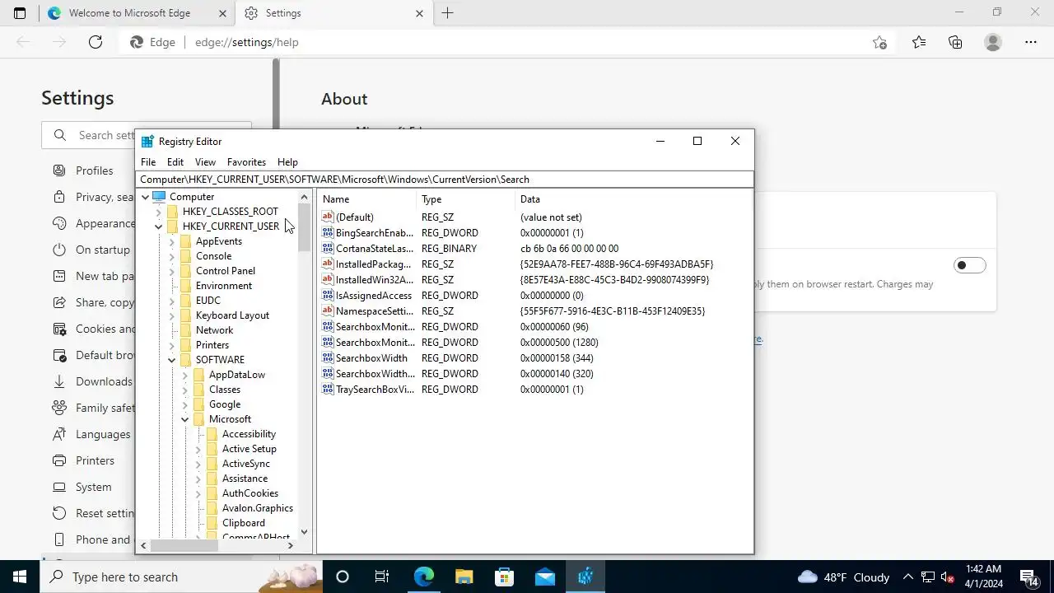Expand the AppEvents key

[172, 241]
